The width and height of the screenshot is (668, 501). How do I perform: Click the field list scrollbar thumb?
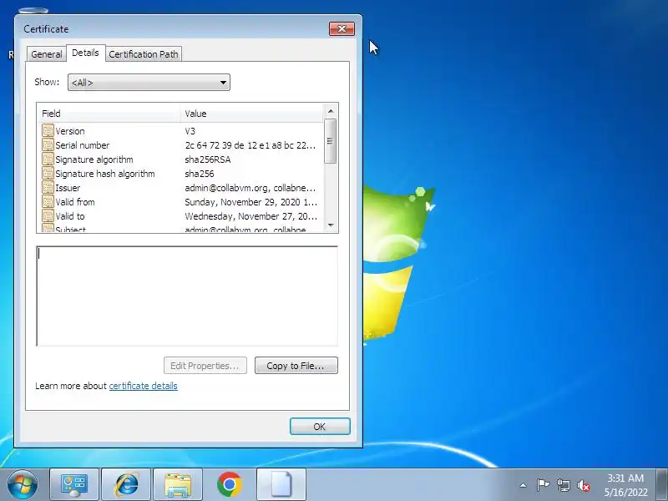(x=331, y=141)
